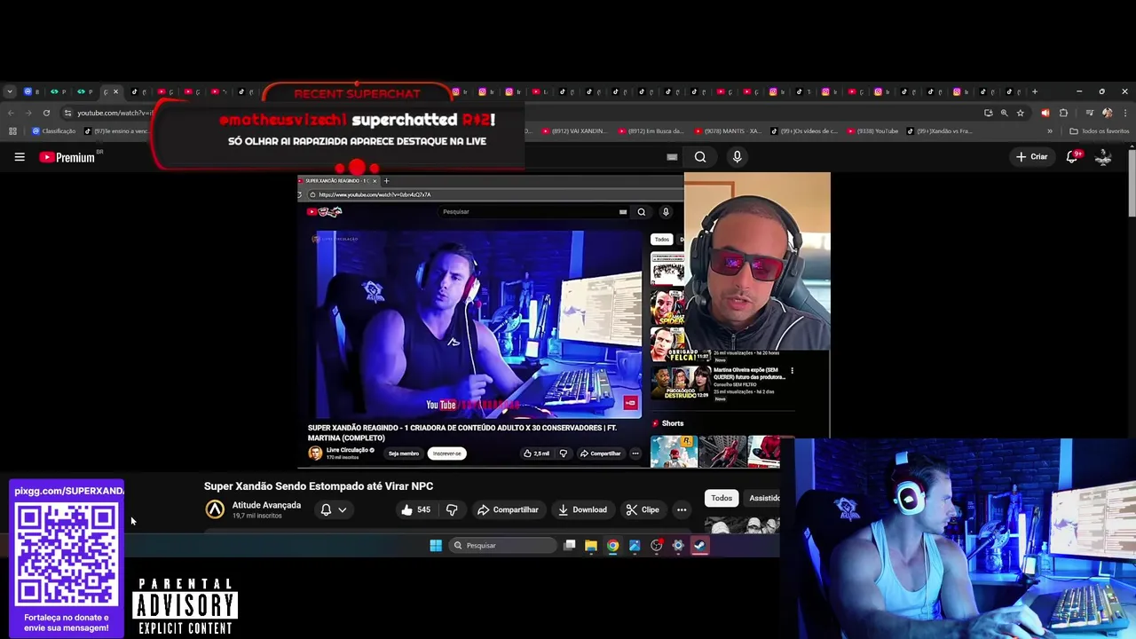Expand the bookmarks overflow chevron
Viewport: 1136px width, 639px height.
coord(1050,131)
